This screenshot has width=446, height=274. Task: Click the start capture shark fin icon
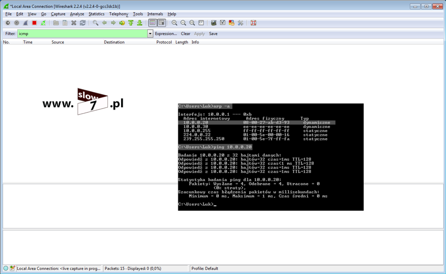25,23
